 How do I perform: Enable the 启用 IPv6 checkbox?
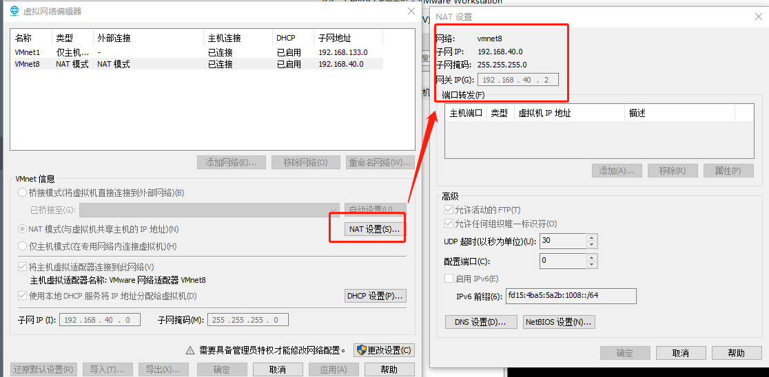click(x=449, y=279)
